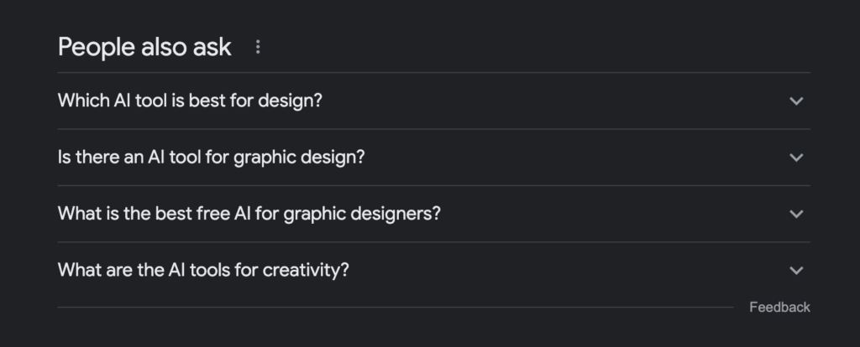Click chevron for Which AI tool is best for design

point(796,101)
